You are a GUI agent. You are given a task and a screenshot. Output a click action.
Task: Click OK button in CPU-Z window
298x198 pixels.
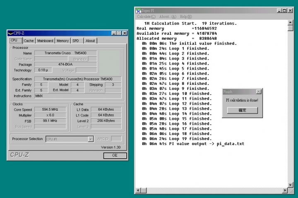tap(115, 155)
